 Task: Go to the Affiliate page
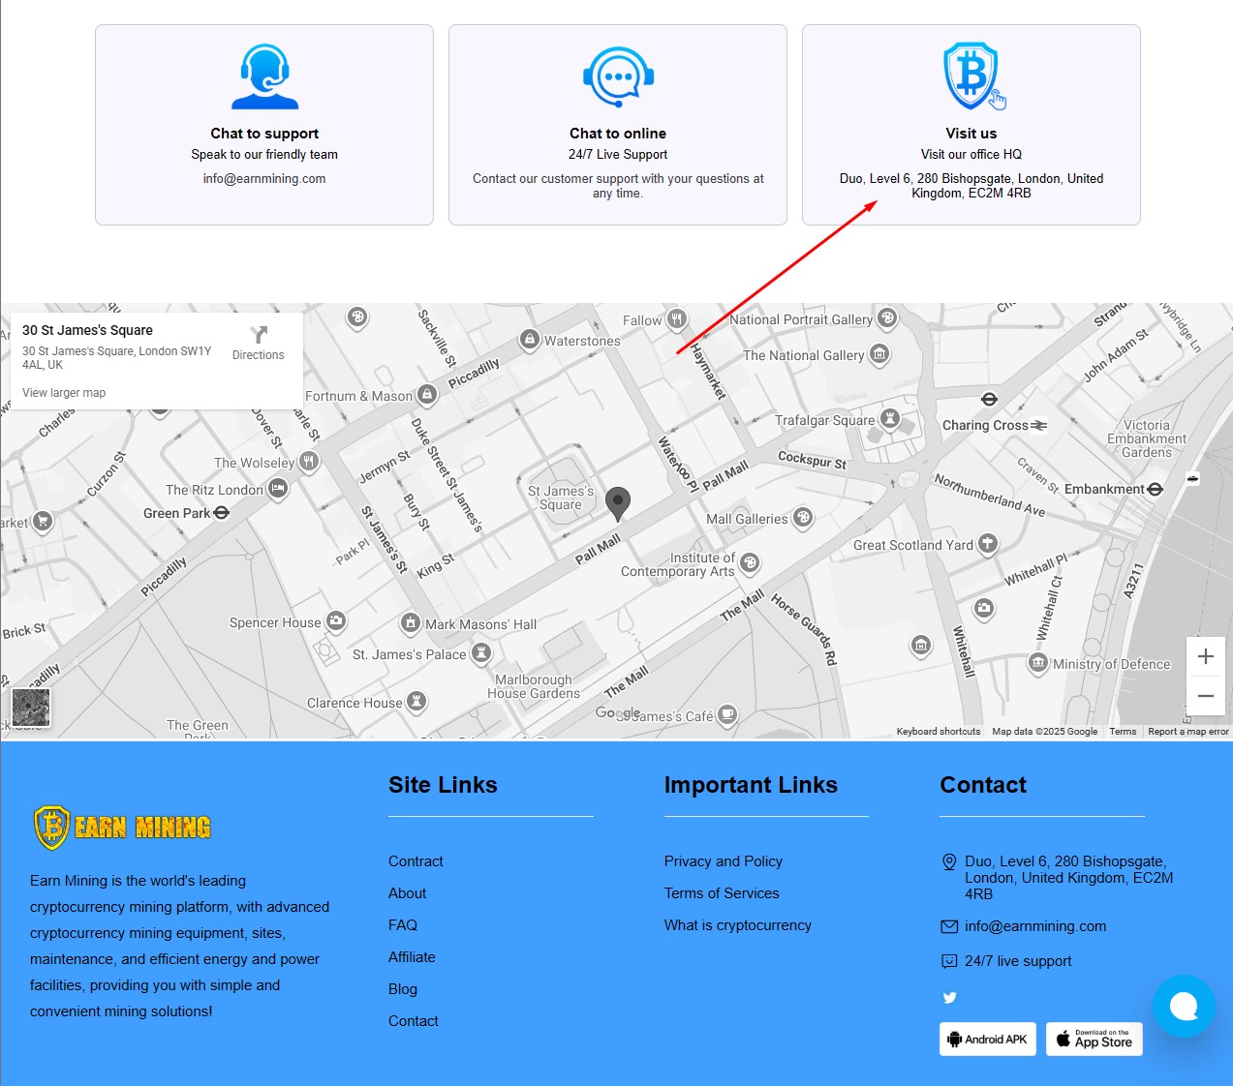[x=412, y=957]
